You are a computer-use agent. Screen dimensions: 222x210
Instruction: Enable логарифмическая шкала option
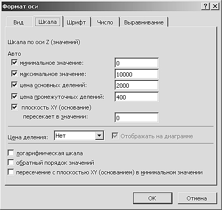click(11, 153)
